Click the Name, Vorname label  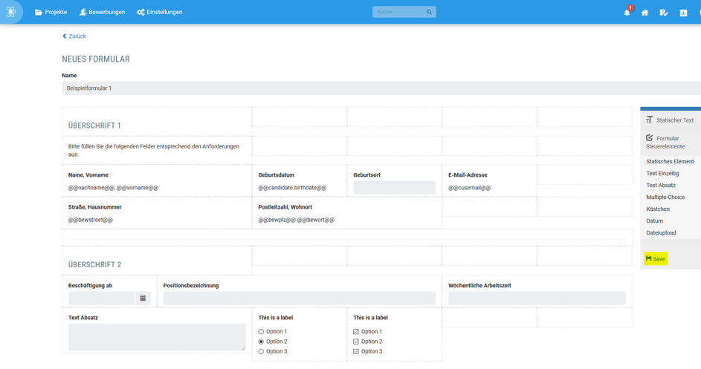[x=88, y=175]
